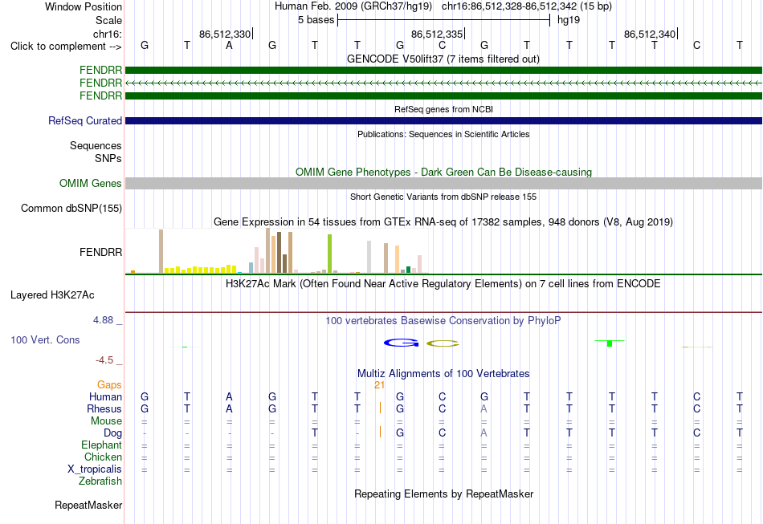Click the orange 21 gap count
Viewport: 763px width, 524px height.
[380, 385]
